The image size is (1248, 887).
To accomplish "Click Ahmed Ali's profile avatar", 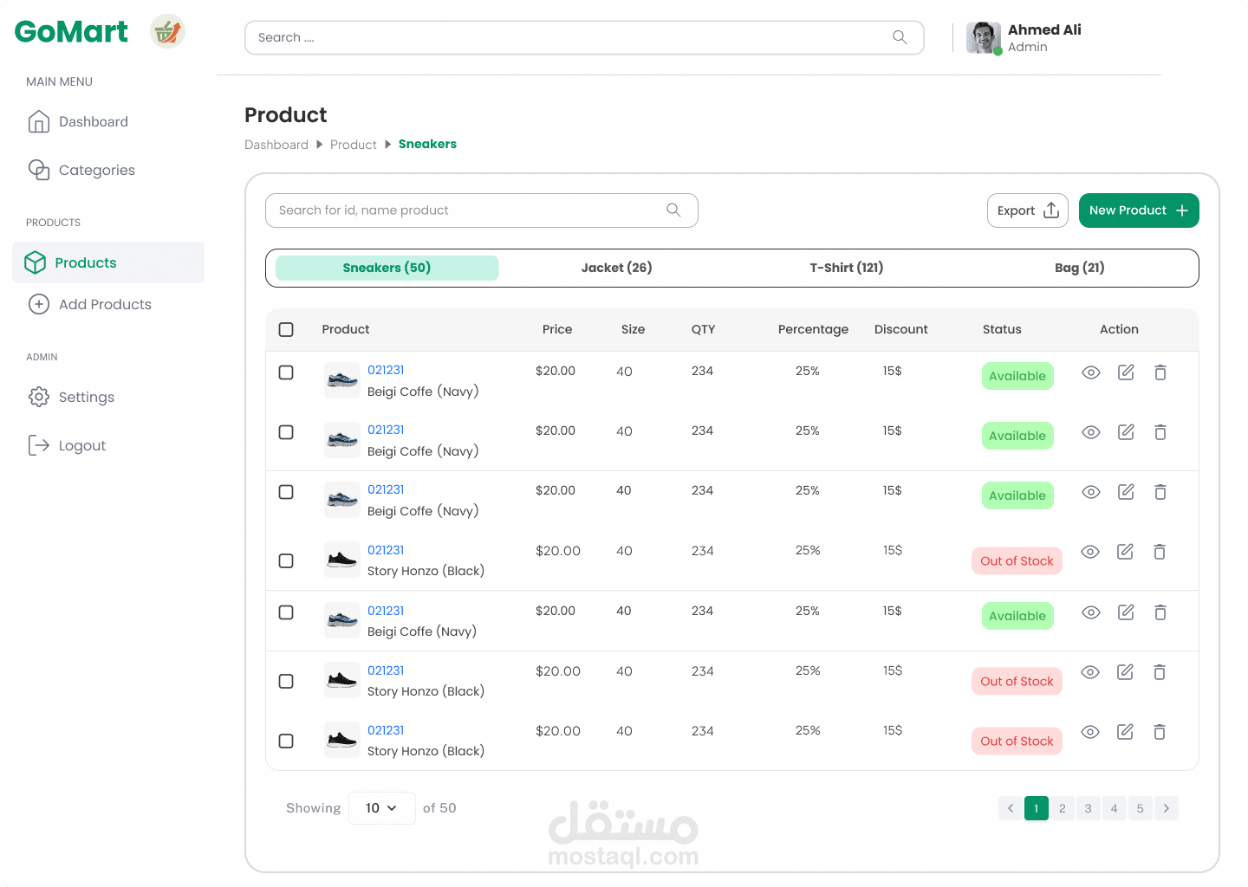I will (x=984, y=38).
